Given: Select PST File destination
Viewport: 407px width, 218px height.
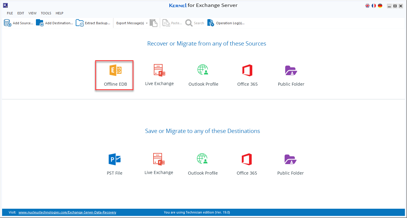Looking at the screenshot, I should click(x=115, y=164).
